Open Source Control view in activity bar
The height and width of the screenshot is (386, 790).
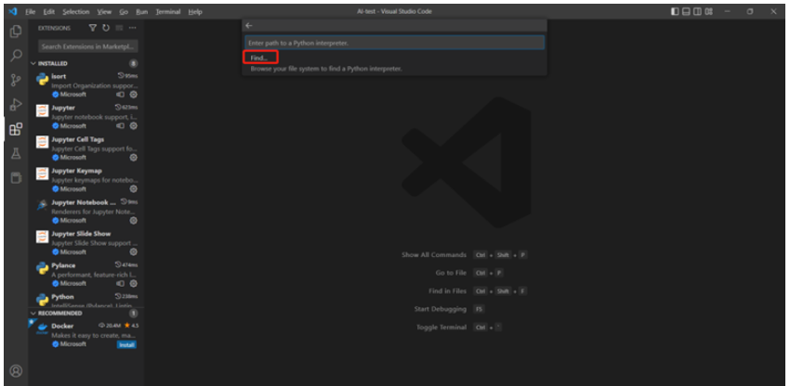[x=16, y=80]
